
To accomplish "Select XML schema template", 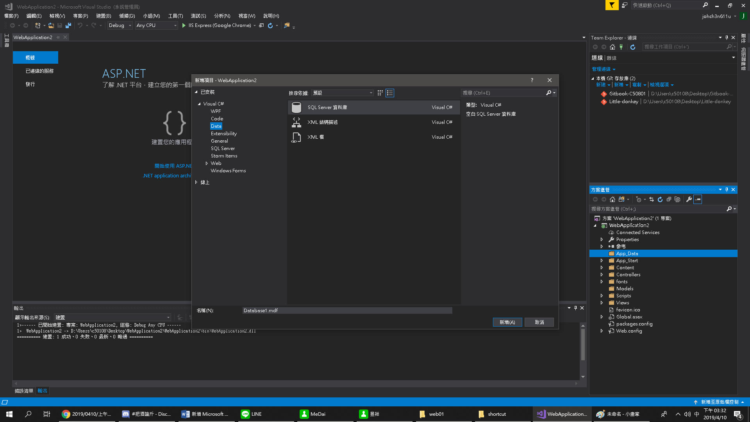I will coord(374,122).
